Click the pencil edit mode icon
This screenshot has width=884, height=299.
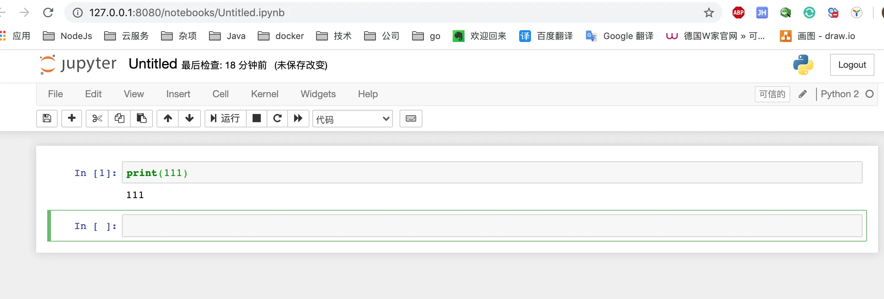802,94
